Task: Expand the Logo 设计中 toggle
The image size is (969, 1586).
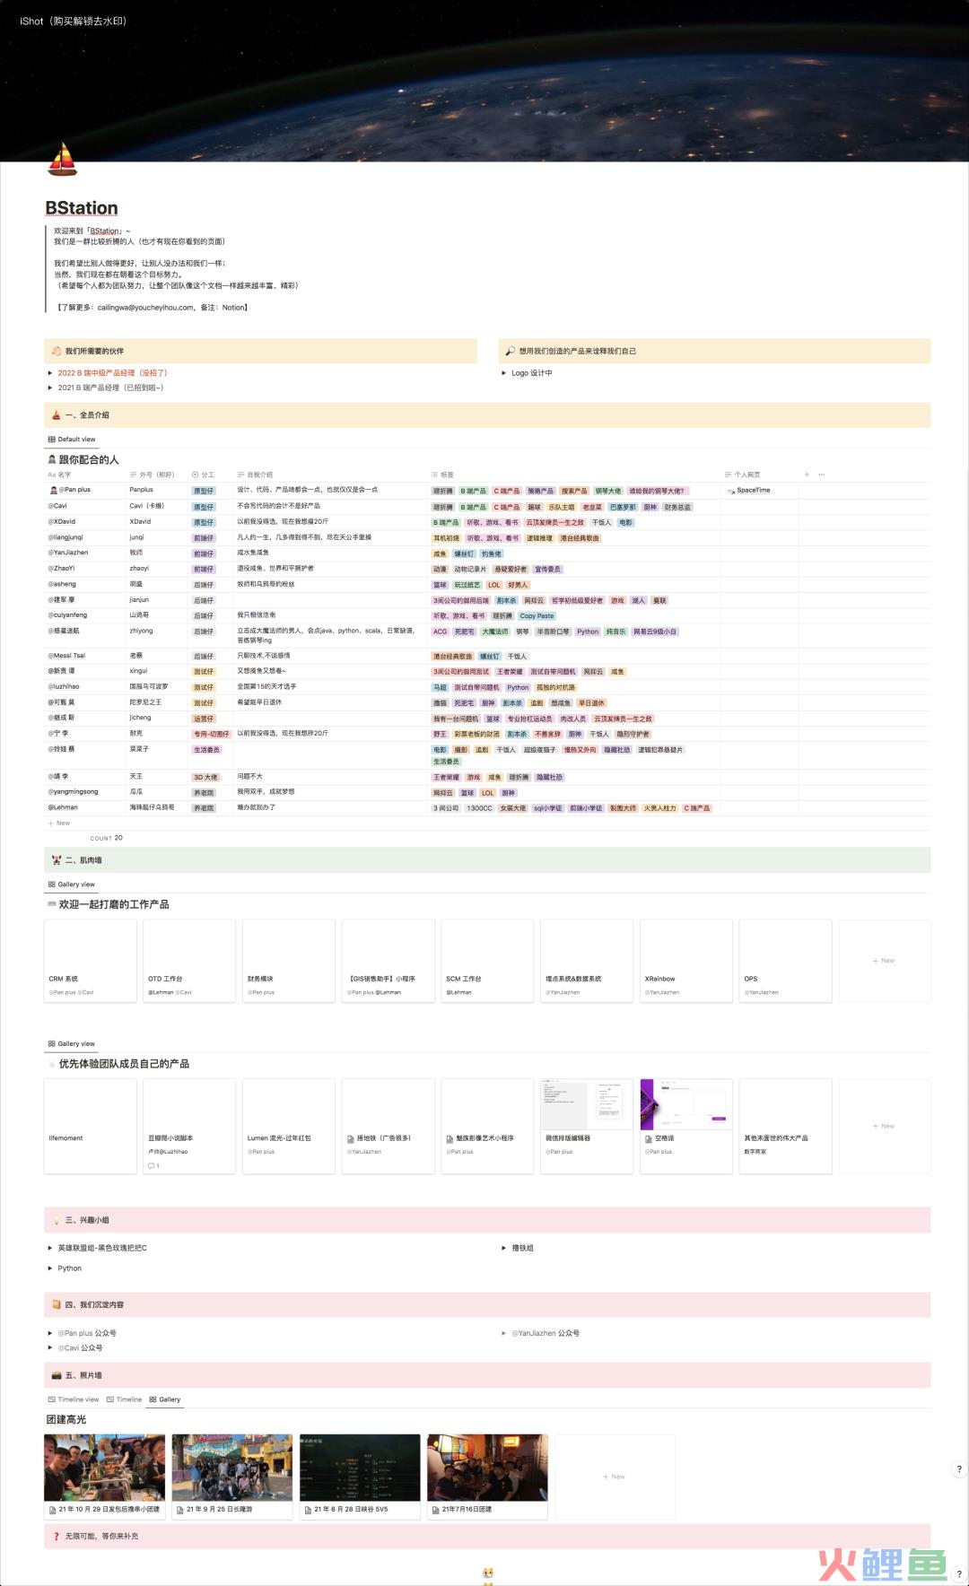Action: point(504,373)
